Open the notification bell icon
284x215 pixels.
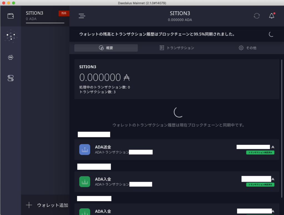coord(272,16)
